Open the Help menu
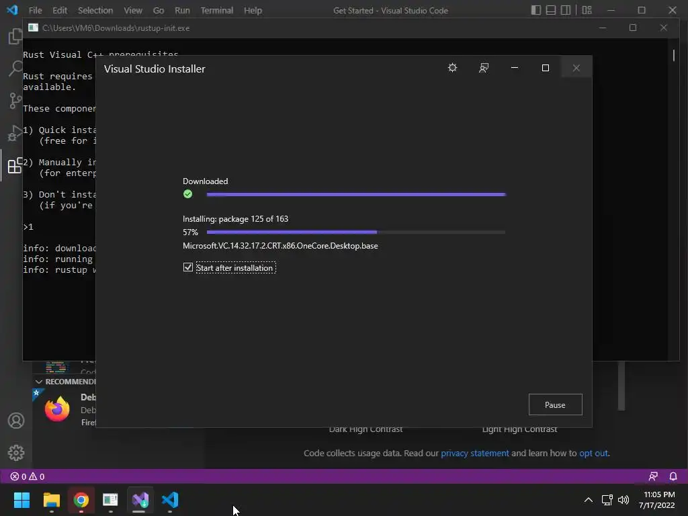688x516 pixels. click(253, 10)
